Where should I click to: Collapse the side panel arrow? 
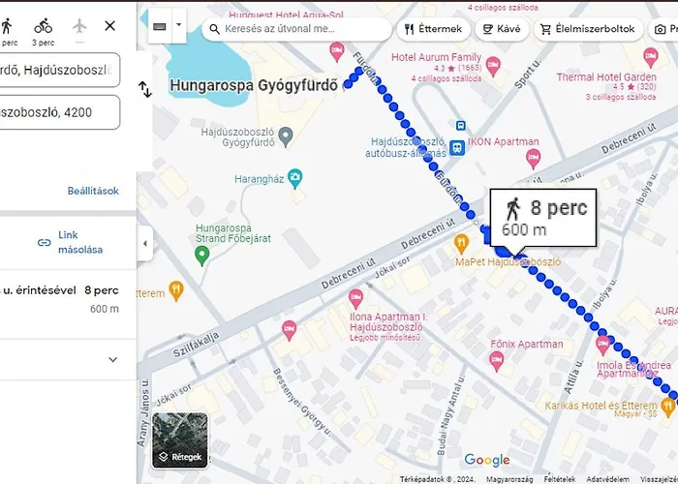click(x=145, y=243)
